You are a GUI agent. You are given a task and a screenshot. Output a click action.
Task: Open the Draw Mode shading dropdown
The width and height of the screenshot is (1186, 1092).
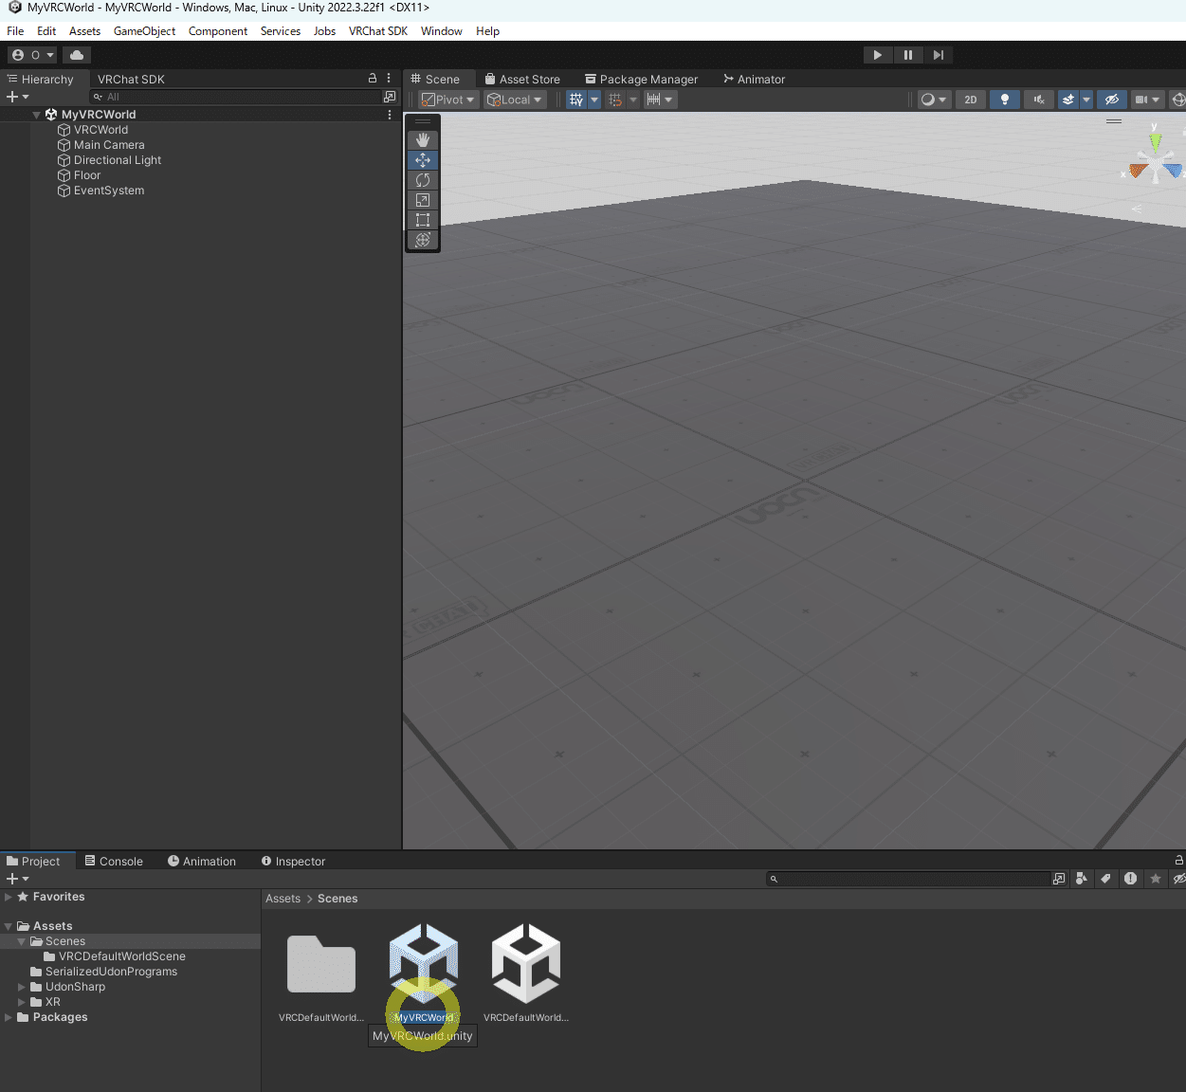point(934,100)
